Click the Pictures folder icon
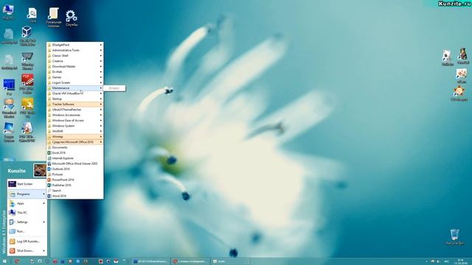472x265 pixels. tap(49, 174)
